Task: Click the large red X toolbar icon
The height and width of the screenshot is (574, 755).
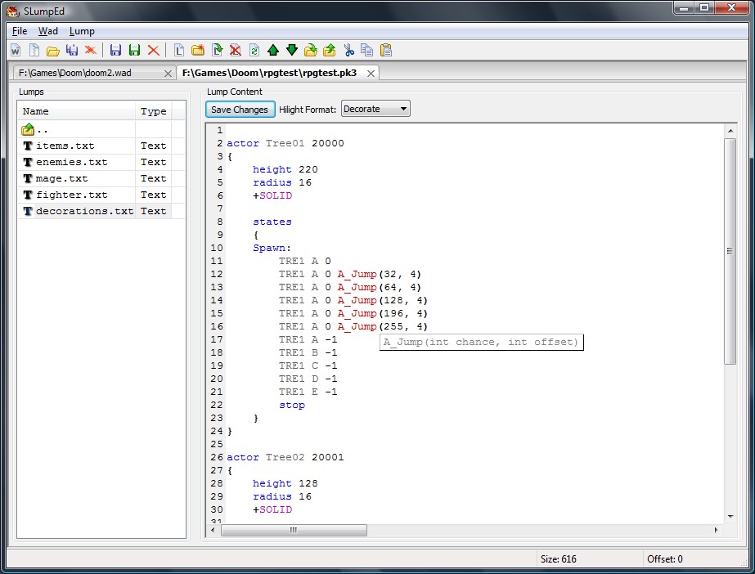Action: pyautogui.click(x=153, y=50)
